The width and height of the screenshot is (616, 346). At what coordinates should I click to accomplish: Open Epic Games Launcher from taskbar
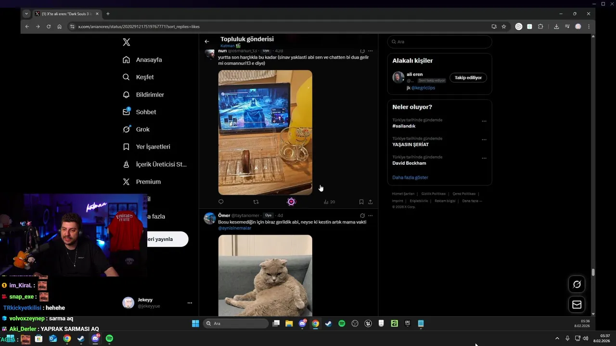[408, 323]
